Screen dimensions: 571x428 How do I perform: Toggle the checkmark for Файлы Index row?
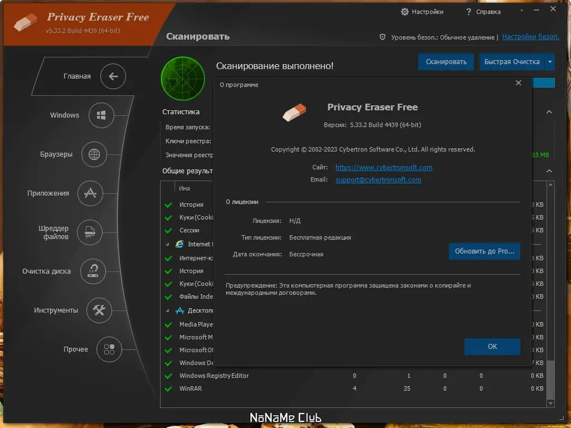coord(168,296)
